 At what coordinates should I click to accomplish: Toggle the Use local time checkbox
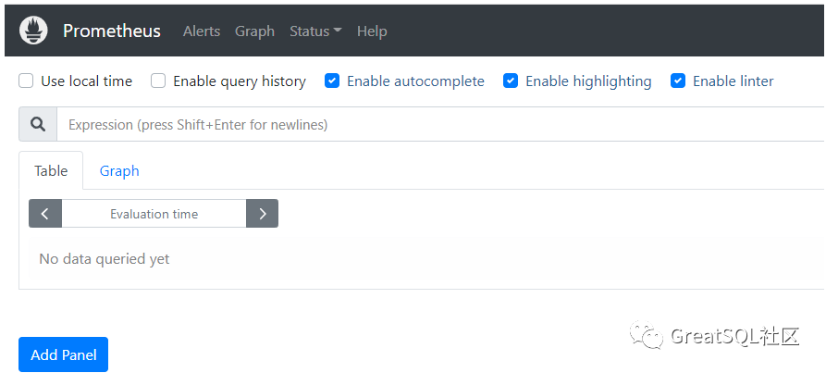click(x=27, y=81)
